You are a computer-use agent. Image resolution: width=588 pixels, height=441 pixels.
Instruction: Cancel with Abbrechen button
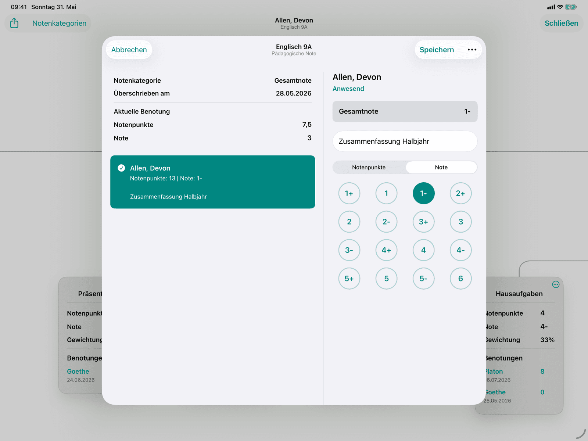click(x=129, y=50)
